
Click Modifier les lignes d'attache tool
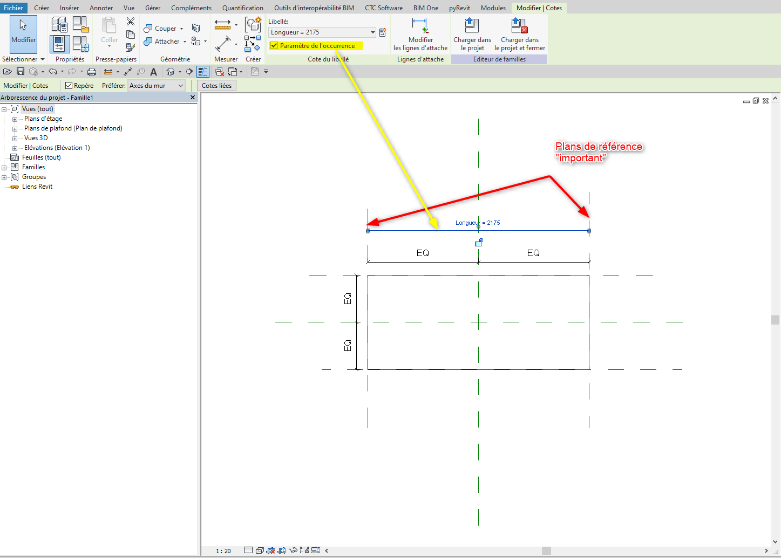tap(420, 35)
